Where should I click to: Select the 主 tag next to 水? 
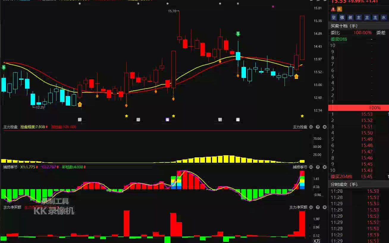click(375, 18)
